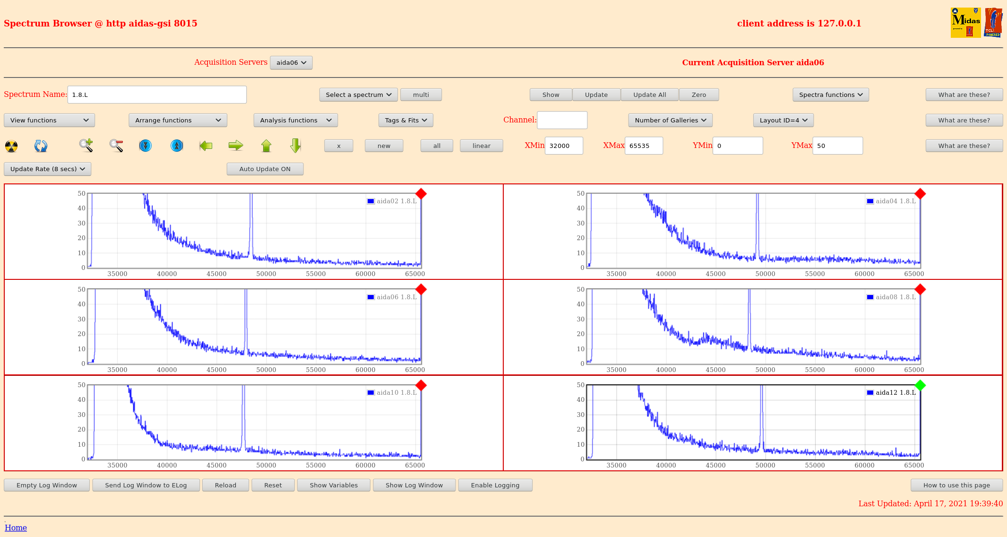Click the green left arrow icon
The width and height of the screenshot is (1007, 537).
pos(206,146)
